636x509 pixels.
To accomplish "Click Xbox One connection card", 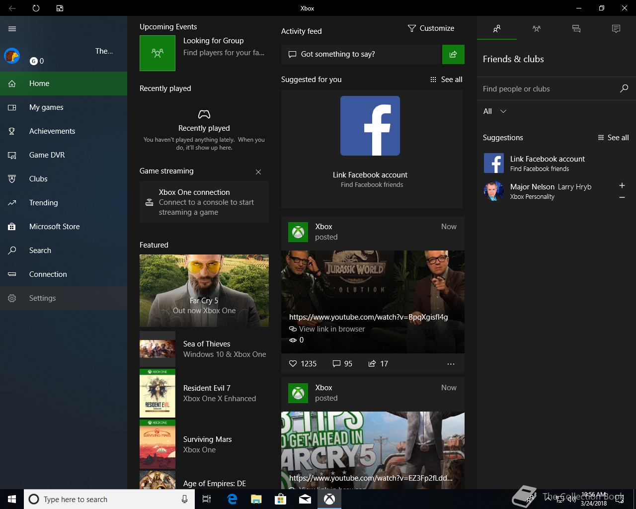I will [204, 202].
